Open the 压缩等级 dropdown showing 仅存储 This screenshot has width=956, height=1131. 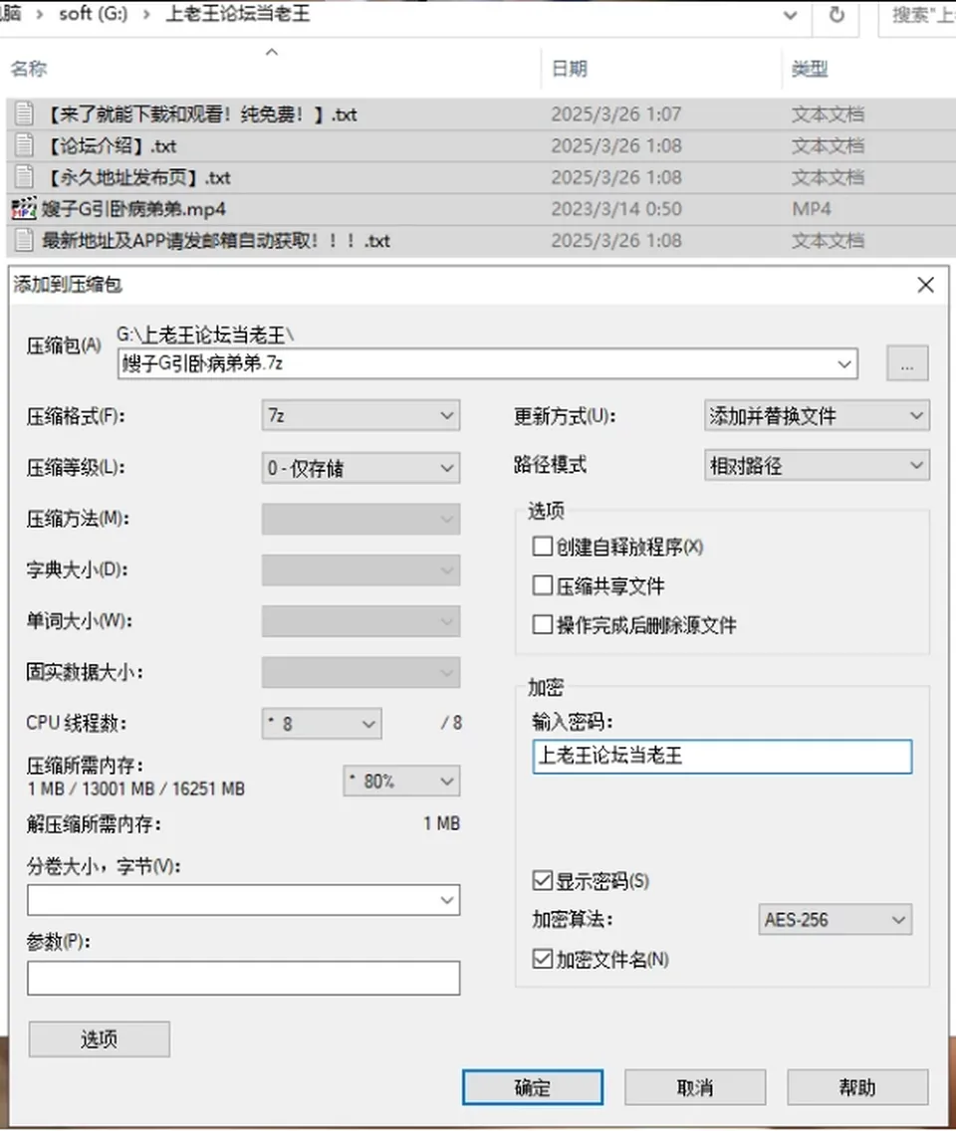360,468
